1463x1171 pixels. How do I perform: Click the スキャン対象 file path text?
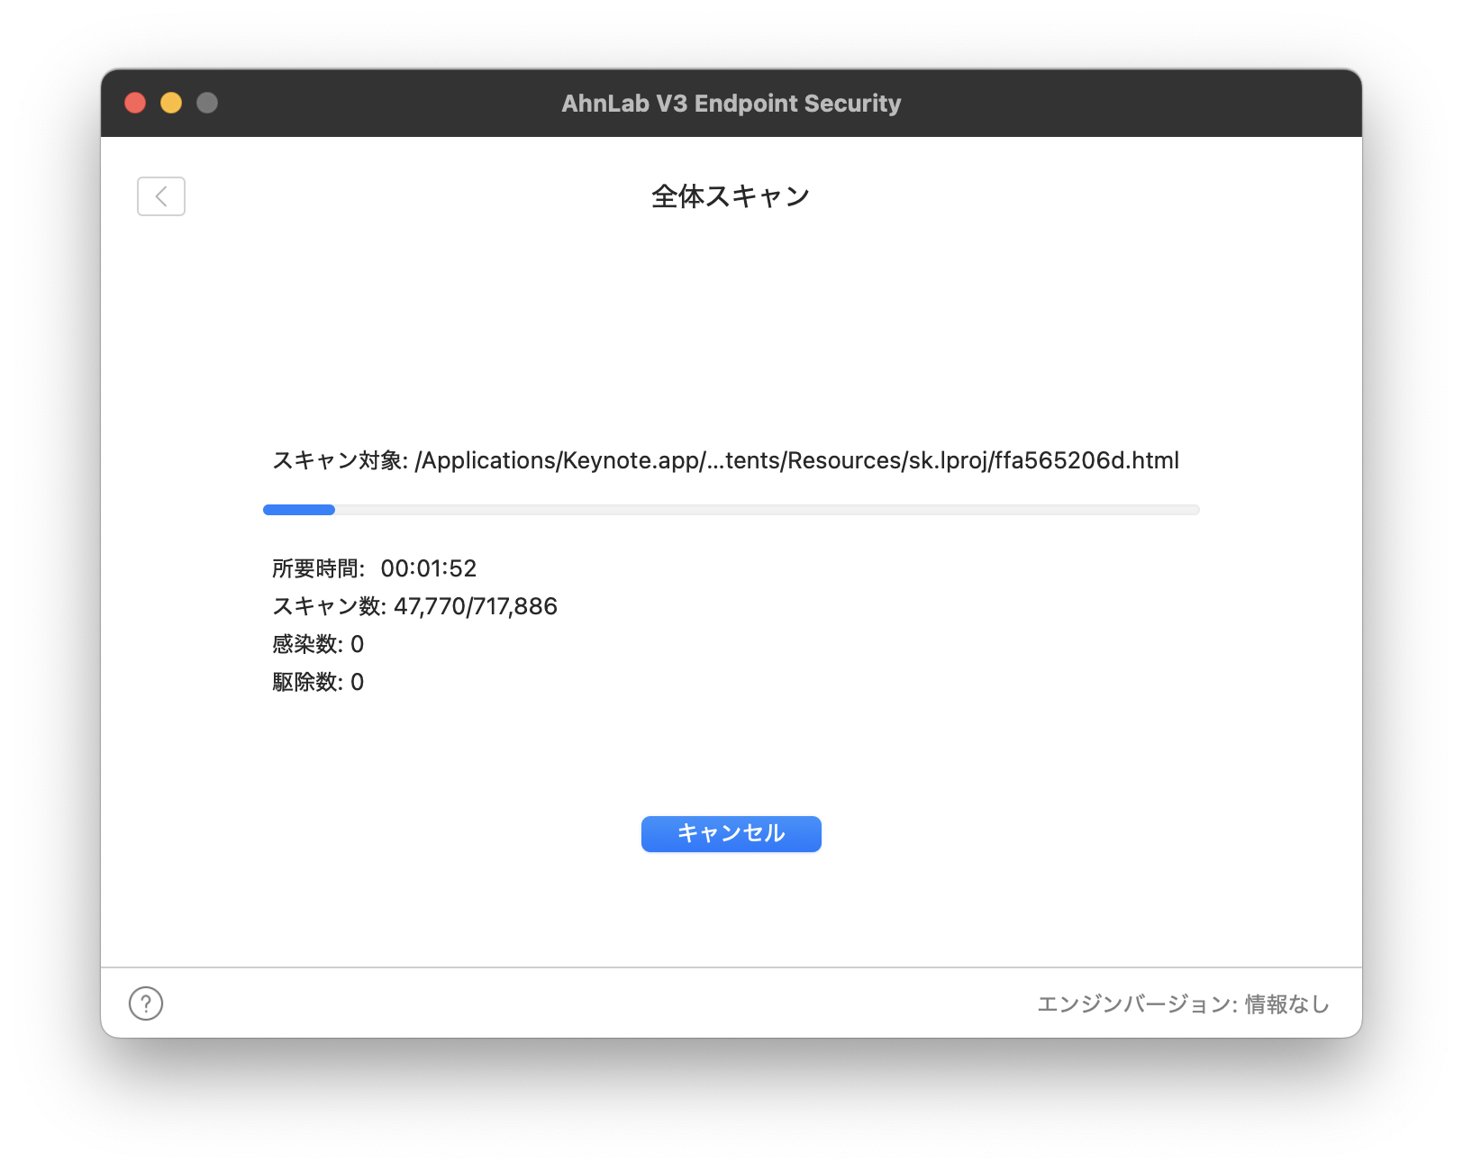click(x=726, y=460)
